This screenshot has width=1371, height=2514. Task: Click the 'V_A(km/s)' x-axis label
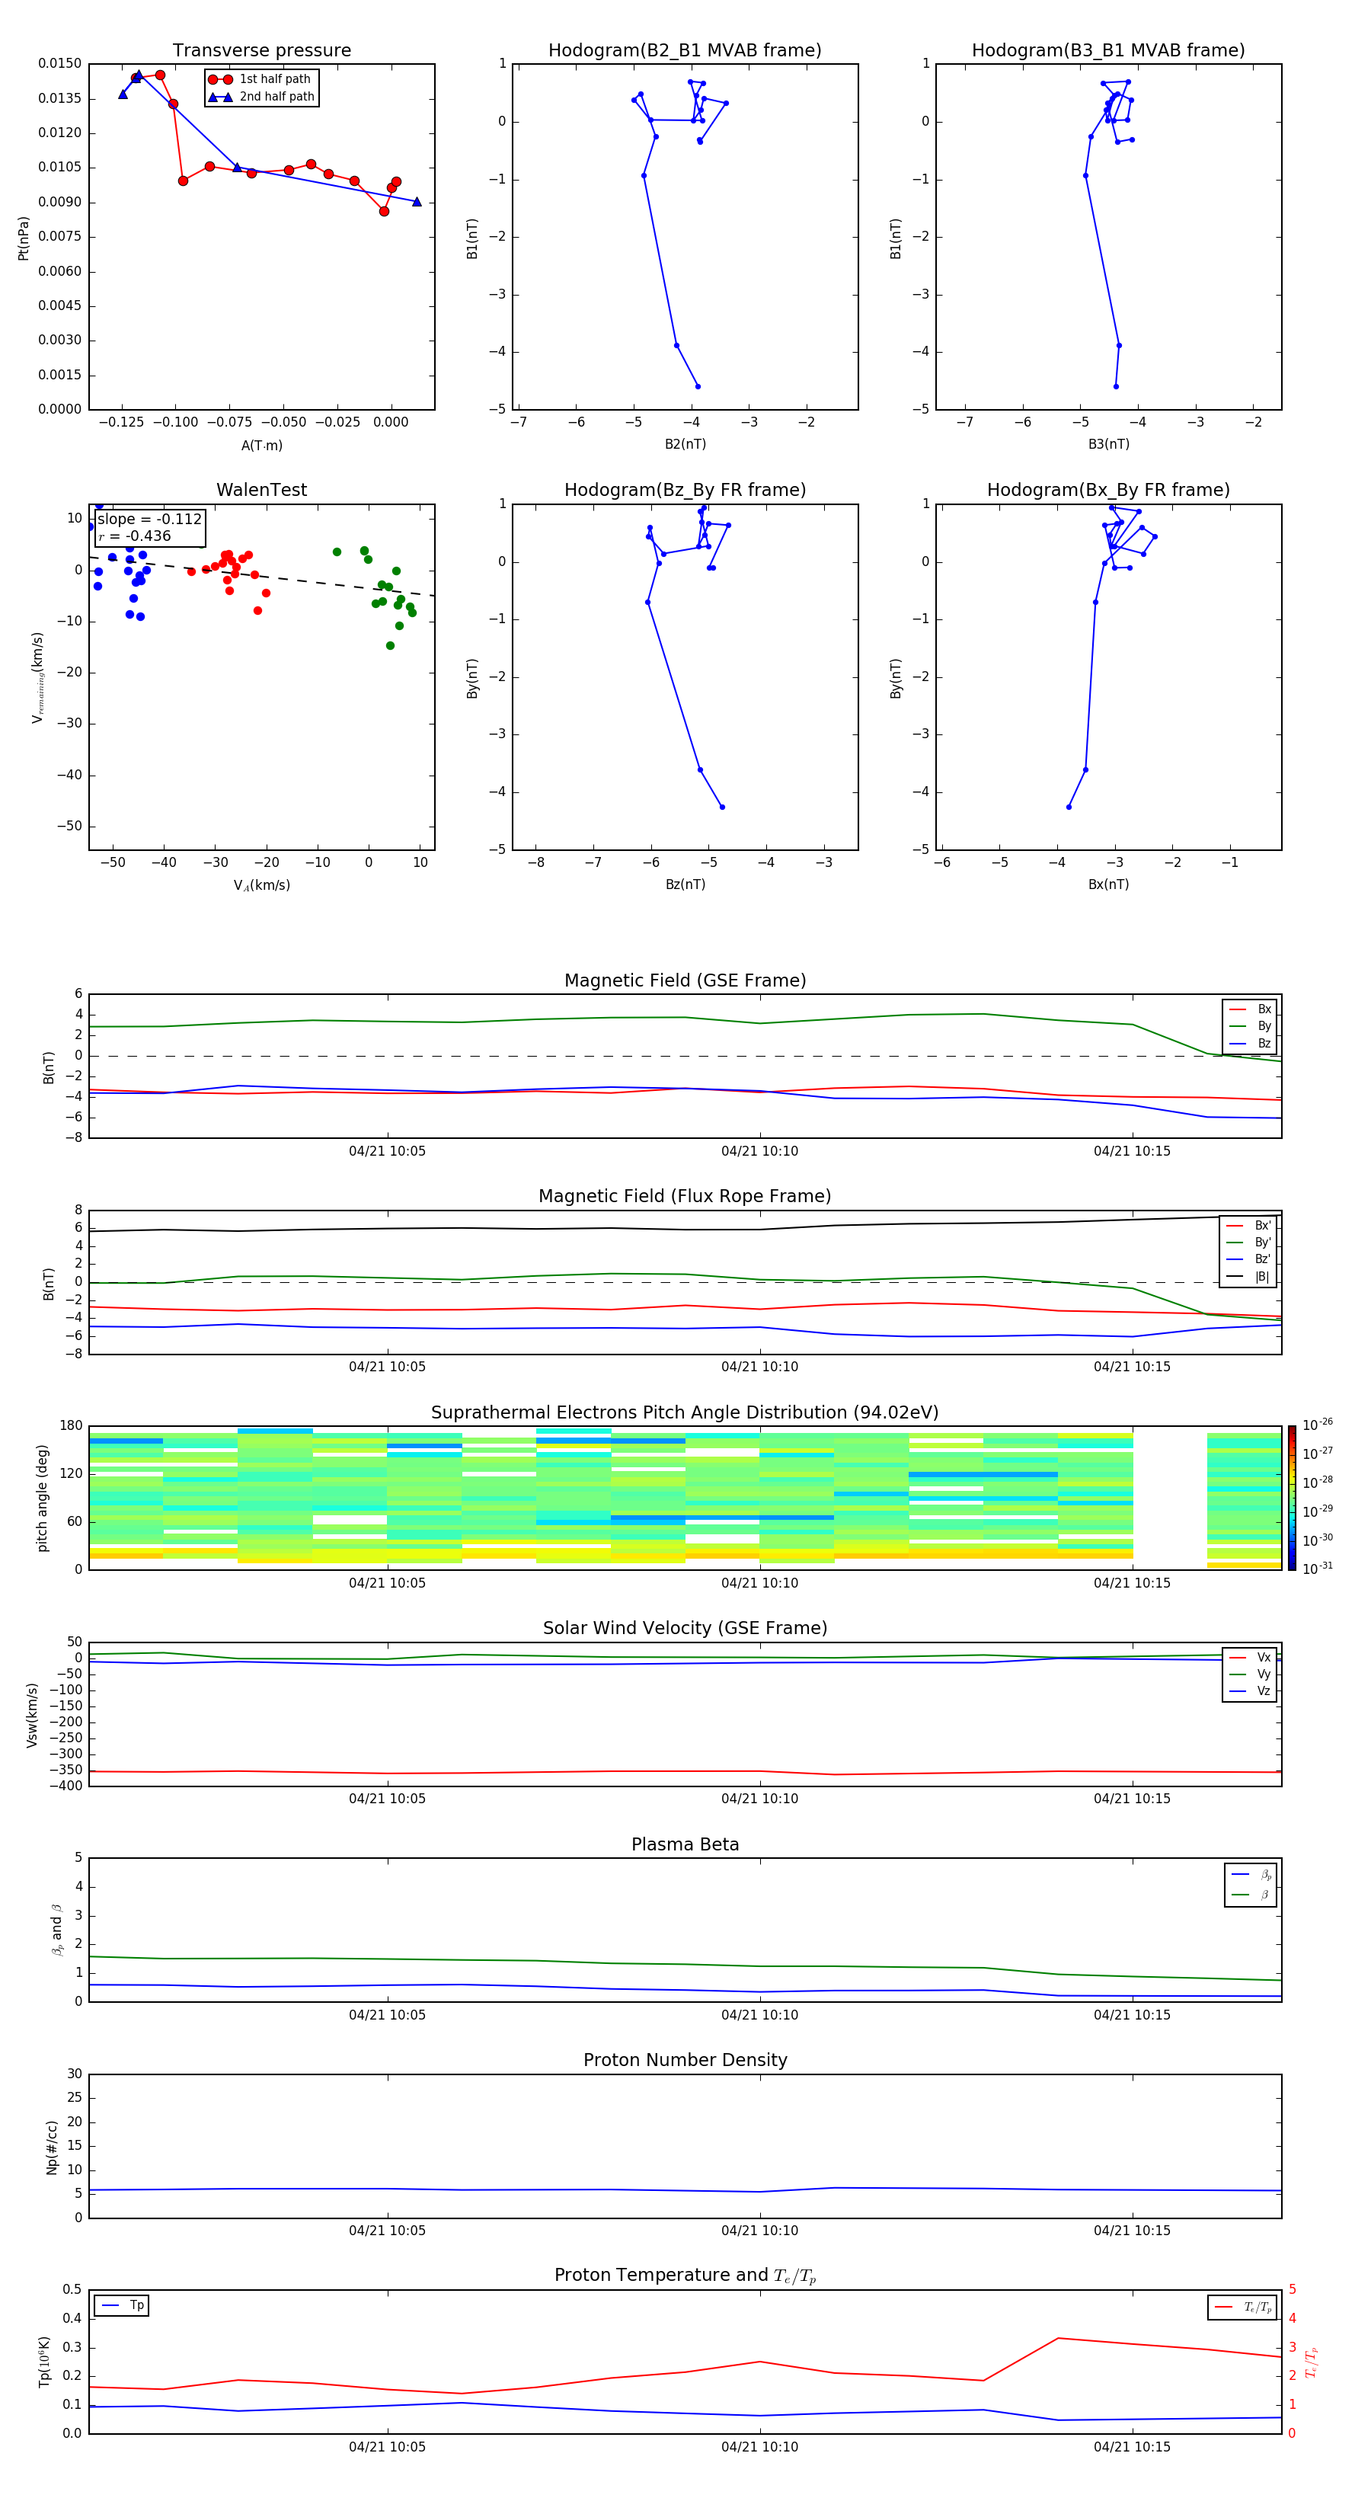pos(261,885)
